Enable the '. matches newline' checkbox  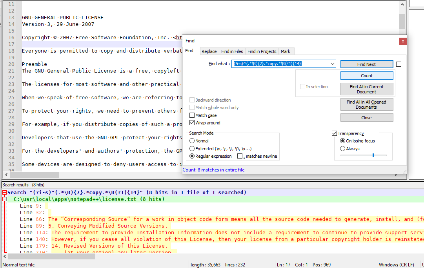[x=240, y=156]
